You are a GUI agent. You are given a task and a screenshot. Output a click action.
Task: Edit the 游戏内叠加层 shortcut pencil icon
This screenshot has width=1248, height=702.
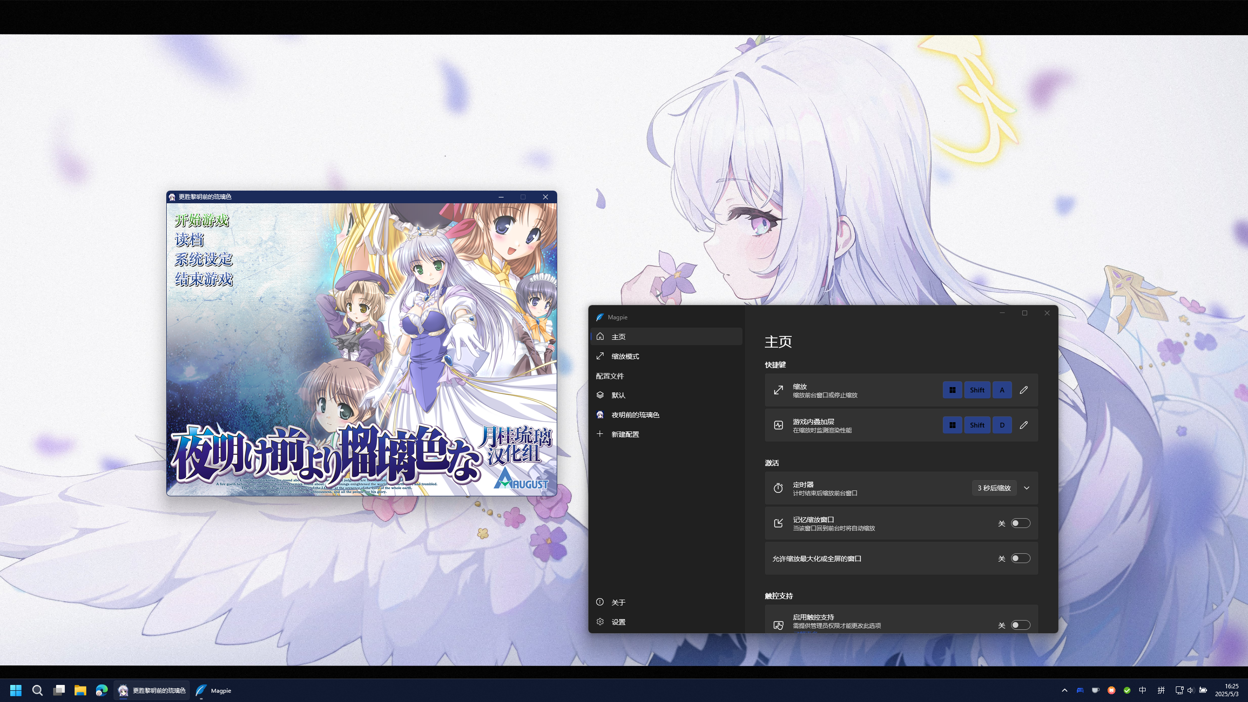[1024, 425]
